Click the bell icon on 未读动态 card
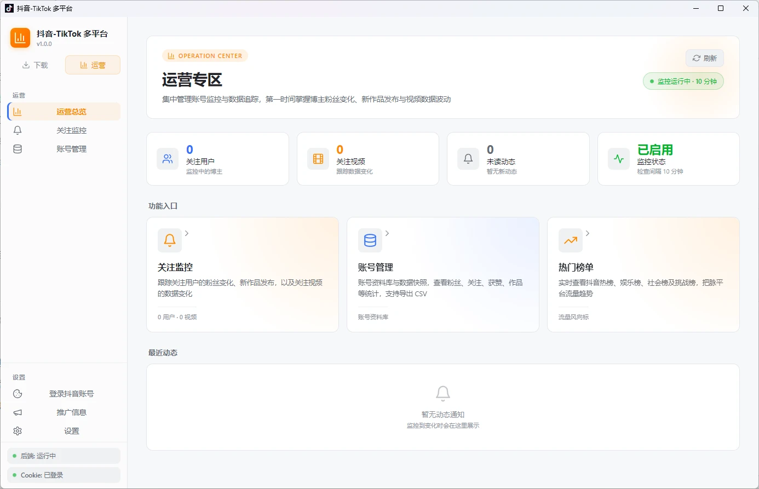Screen dimensions: 759x489 coord(468,159)
